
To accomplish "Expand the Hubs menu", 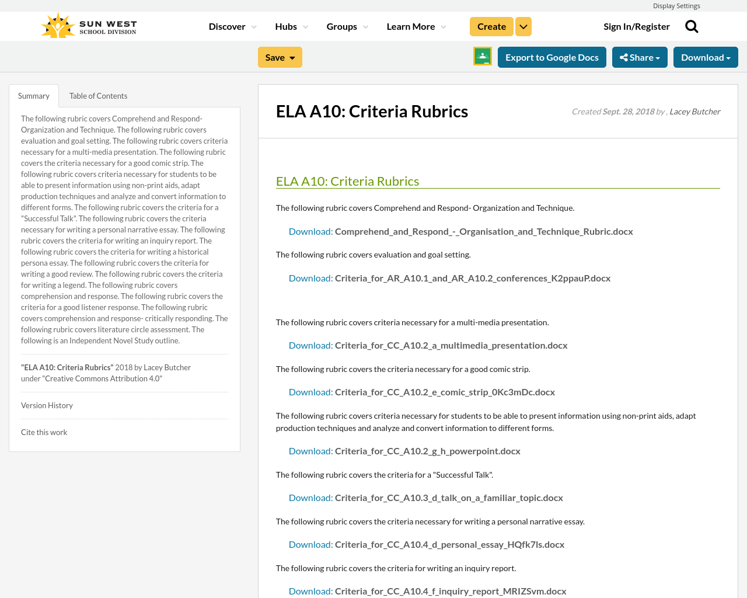I will pyautogui.click(x=291, y=27).
